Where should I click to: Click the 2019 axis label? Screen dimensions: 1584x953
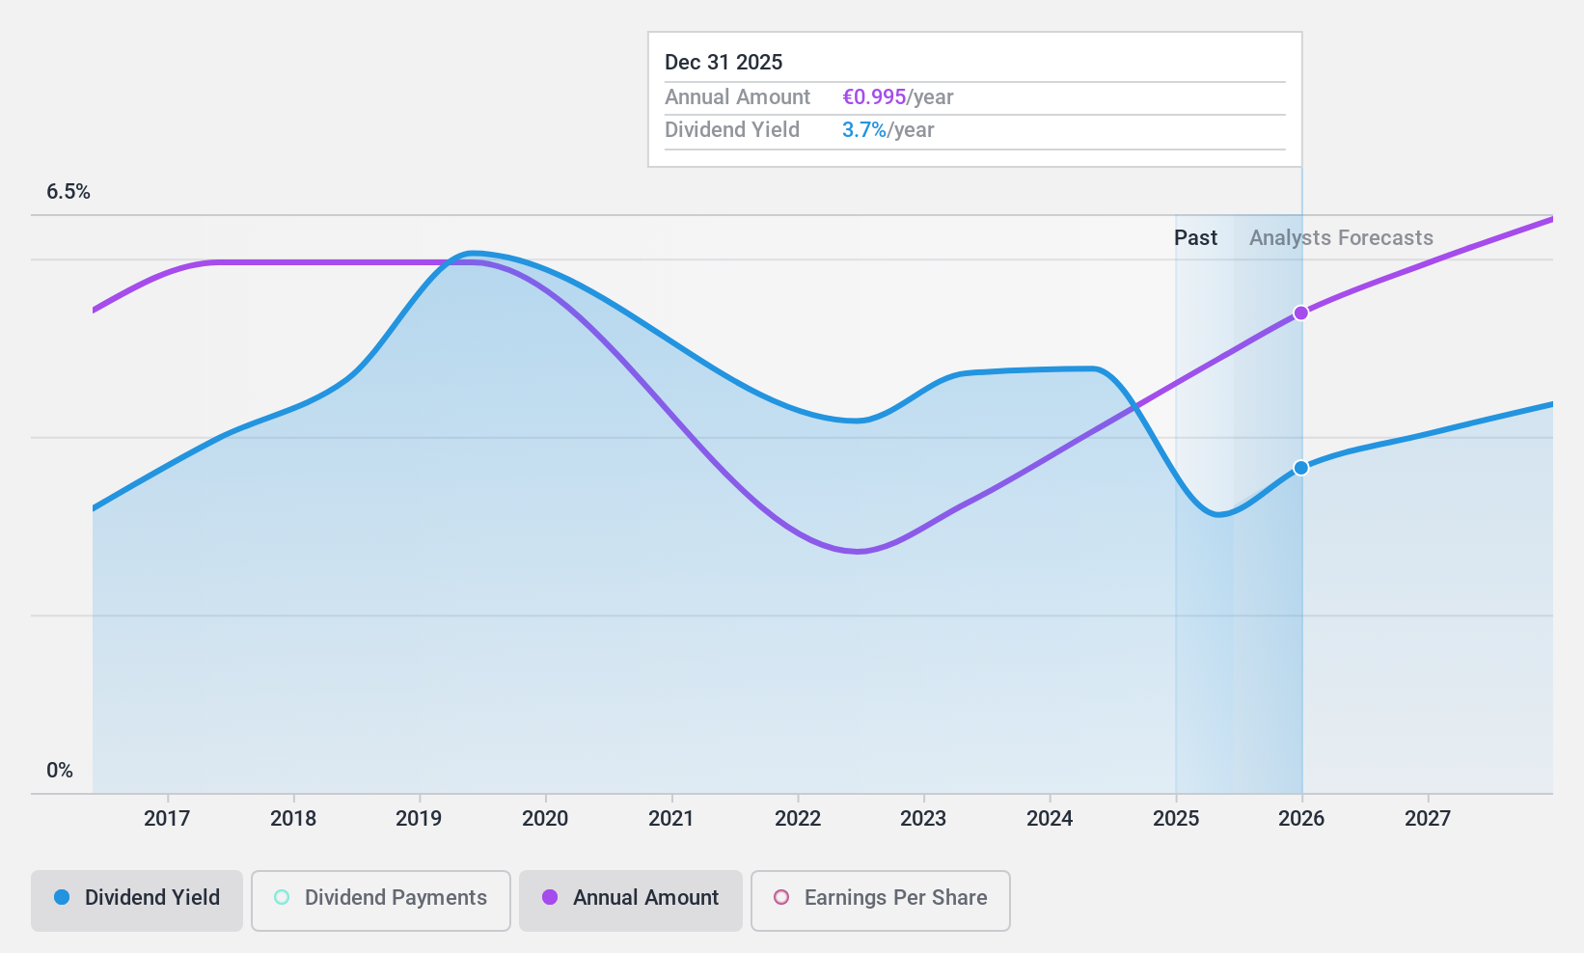coord(419,818)
